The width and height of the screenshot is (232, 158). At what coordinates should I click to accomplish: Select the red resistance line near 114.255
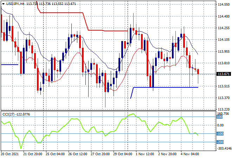tap(108, 31)
